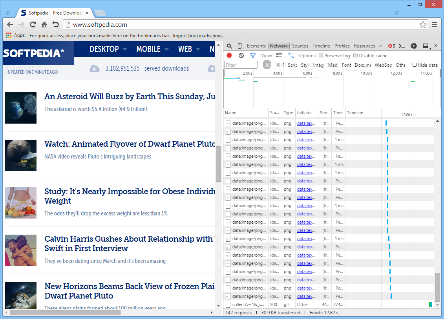This screenshot has height=319, width=444.
Task: Switch to the Profiles tab
Action: click(342, 46)
